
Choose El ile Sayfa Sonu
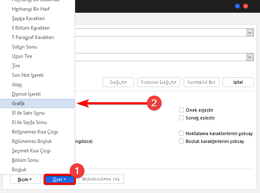(x=29, y=122)
